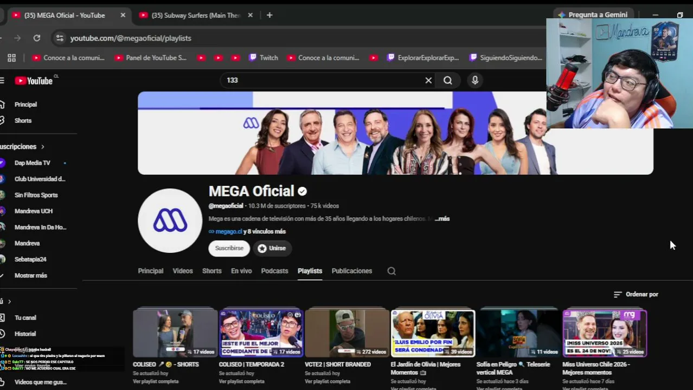The image size is (693, 390).
Task: Click the Unirse membership button
Action: click(x=272, y=248)
